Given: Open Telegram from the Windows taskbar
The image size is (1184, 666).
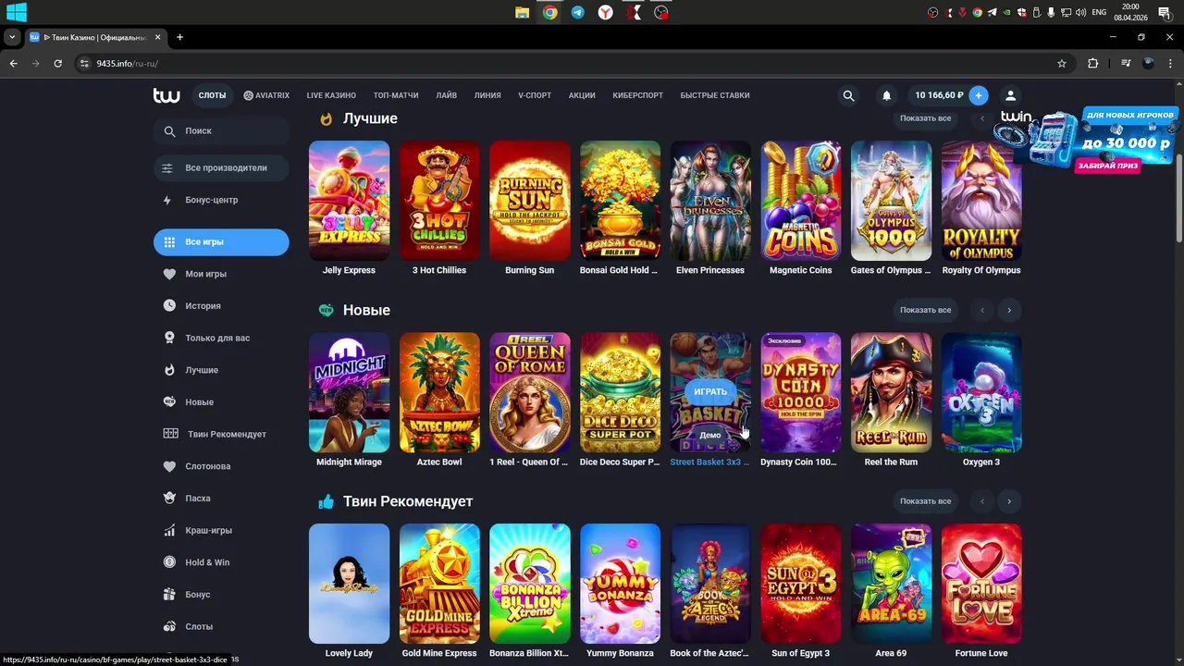Looking at the screenshot, I should click(x=578, y=13).
